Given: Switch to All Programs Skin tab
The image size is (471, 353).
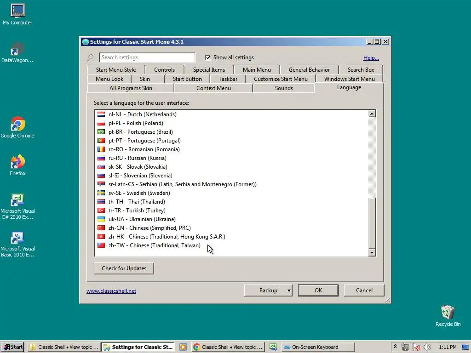Looking at the screenshot, I should 131,88.
